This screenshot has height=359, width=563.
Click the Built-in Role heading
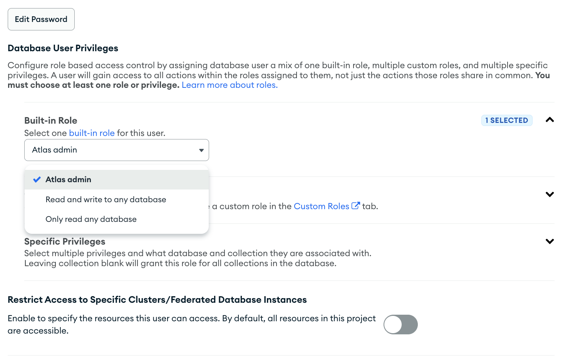pos(51,121)
